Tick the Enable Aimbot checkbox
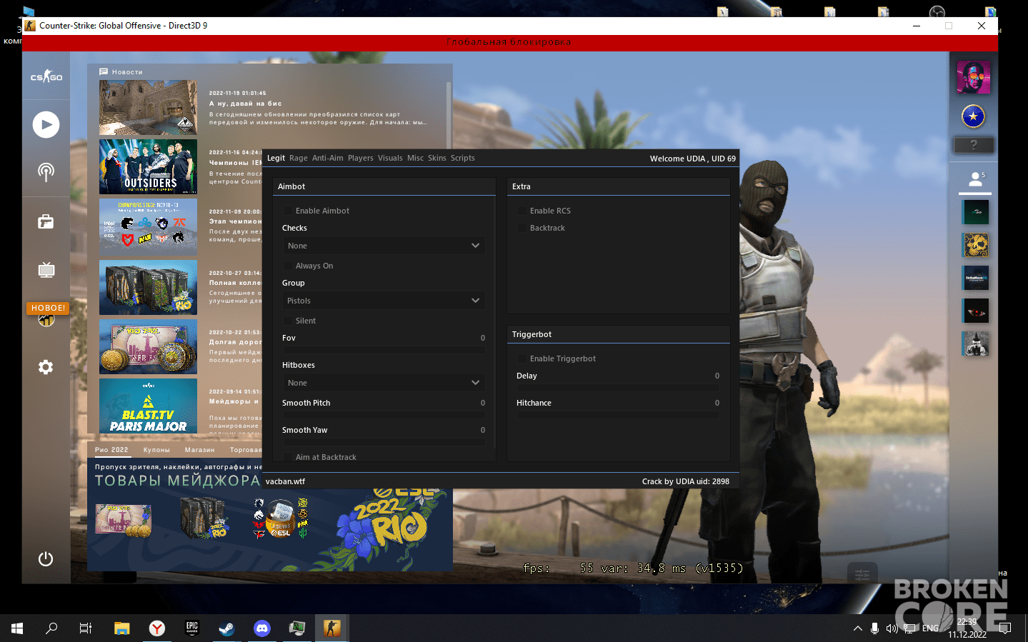Viewport: 1028px width, 642px height. 288,211
